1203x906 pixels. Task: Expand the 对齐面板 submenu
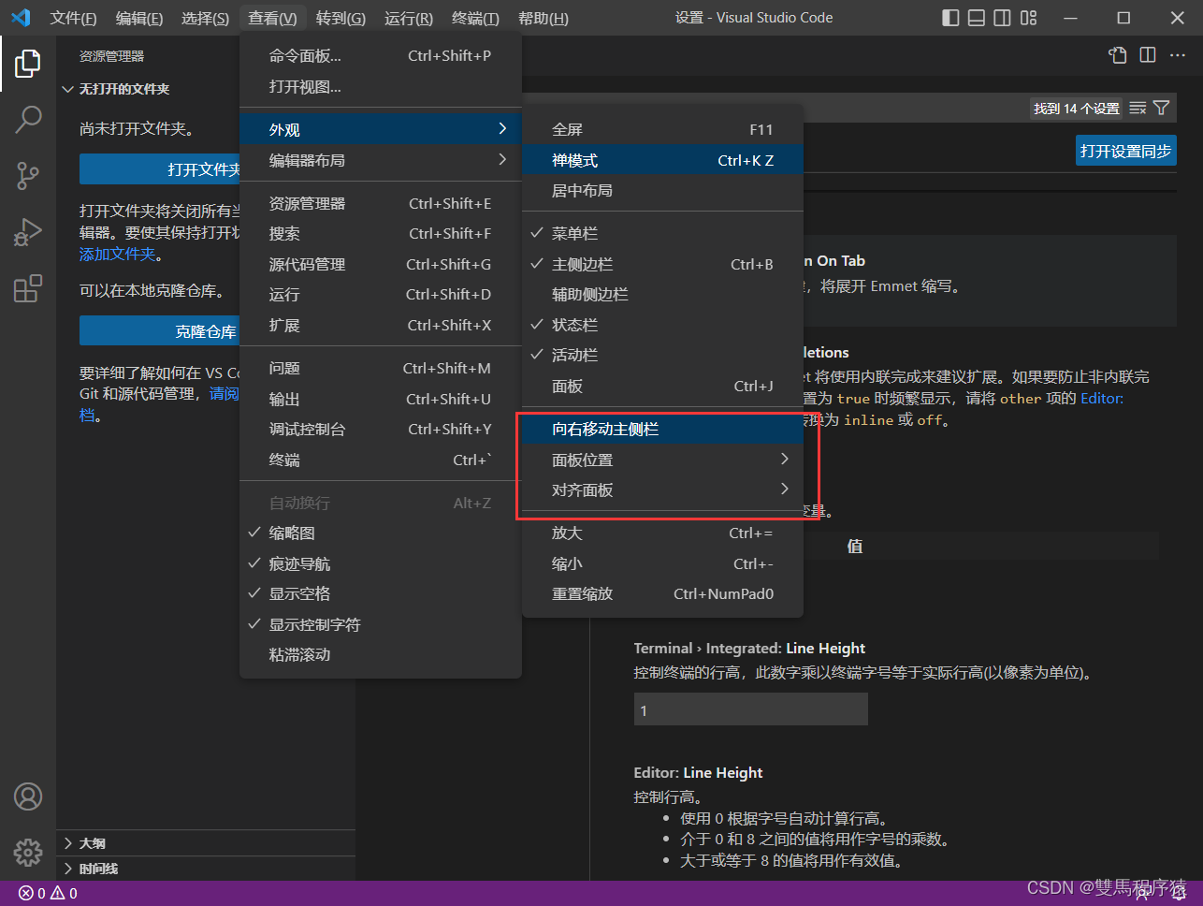tap(662, 490)
